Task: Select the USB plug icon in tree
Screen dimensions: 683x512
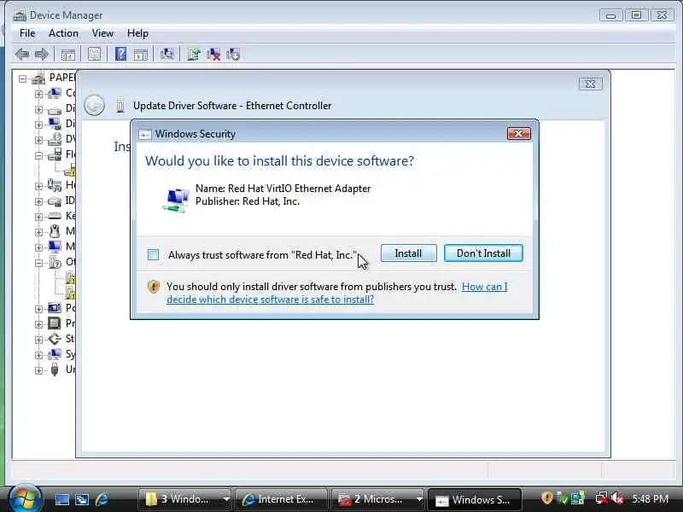Action: [55, 369]
